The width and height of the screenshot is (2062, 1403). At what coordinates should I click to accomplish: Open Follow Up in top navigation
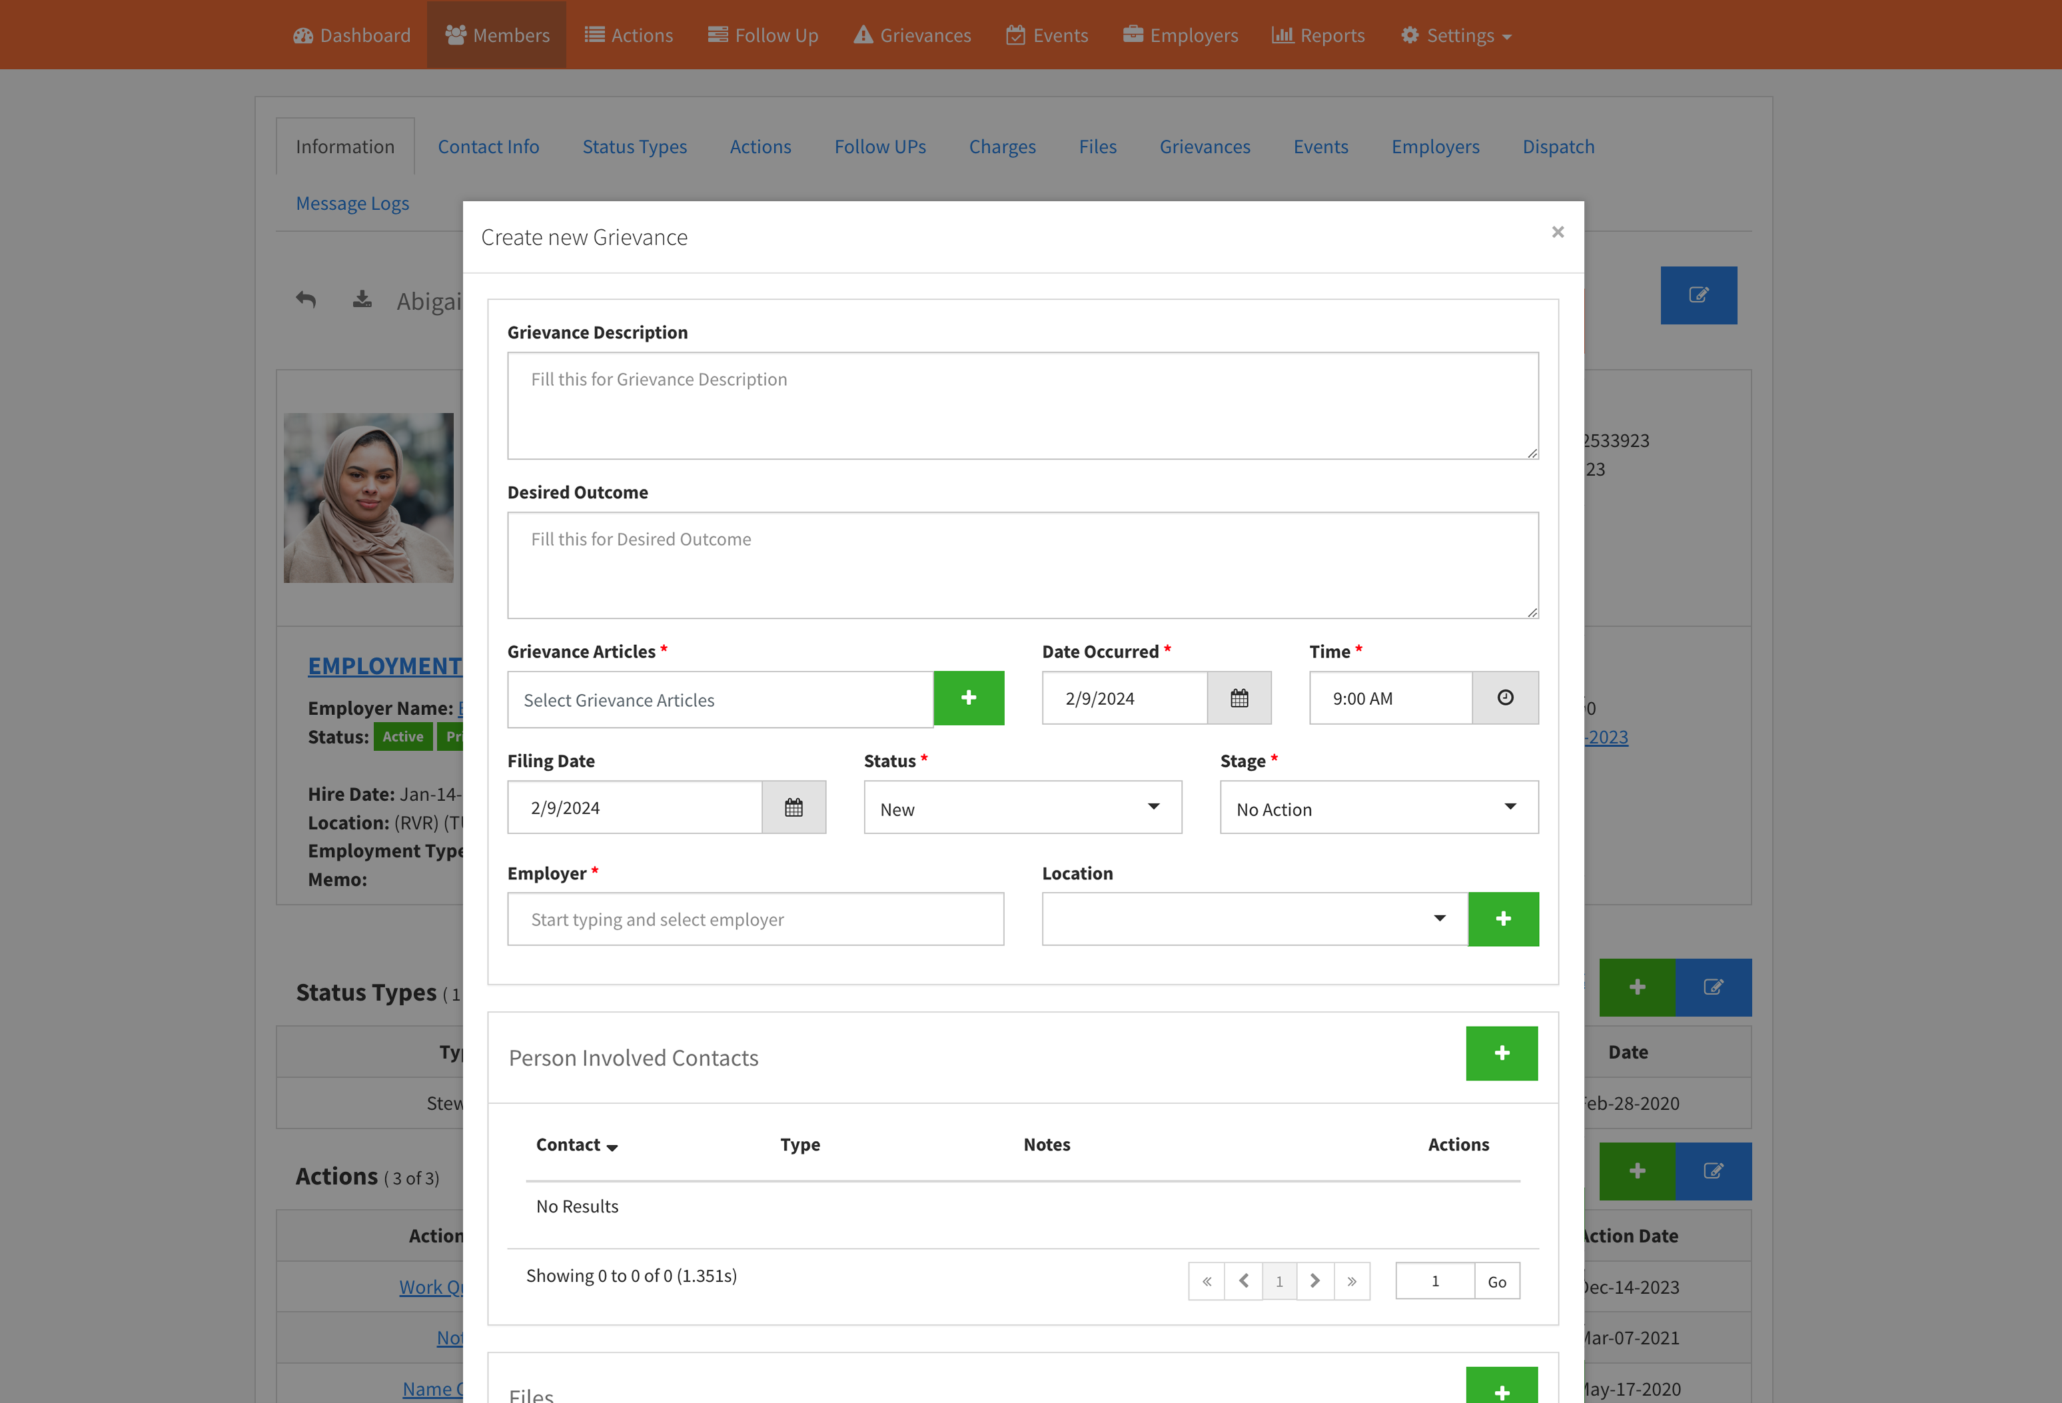[x=763, y=35]
